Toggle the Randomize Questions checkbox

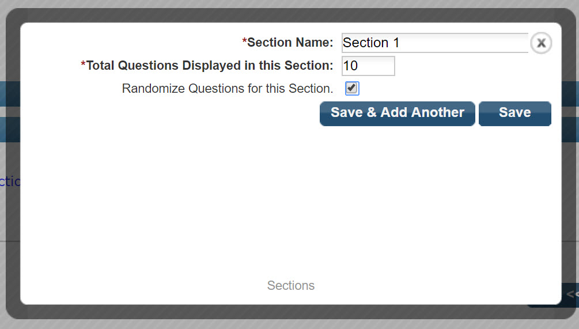tap(352, 89)
